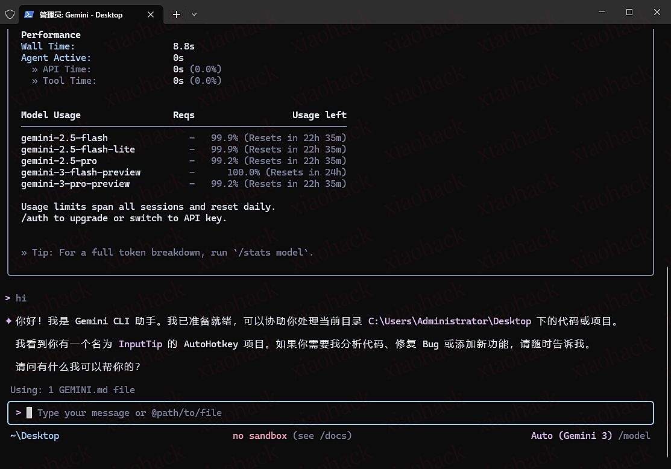Image resolution: width=671 pixels, height=469 pixels.
Task: Open a new terminal tab with plus button
Action: [x=177, y=14]
